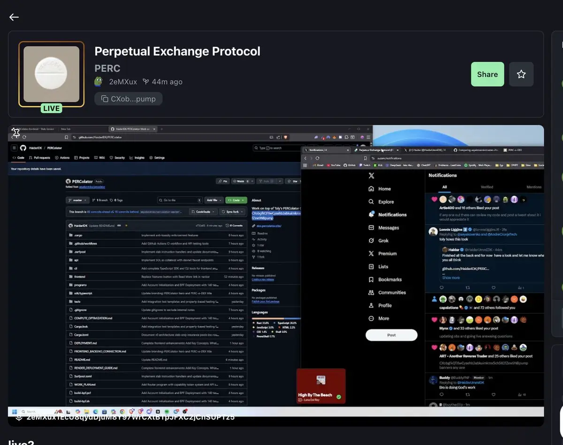
Task: Open the sdk/typescript folder
Action: coord(83,293)
